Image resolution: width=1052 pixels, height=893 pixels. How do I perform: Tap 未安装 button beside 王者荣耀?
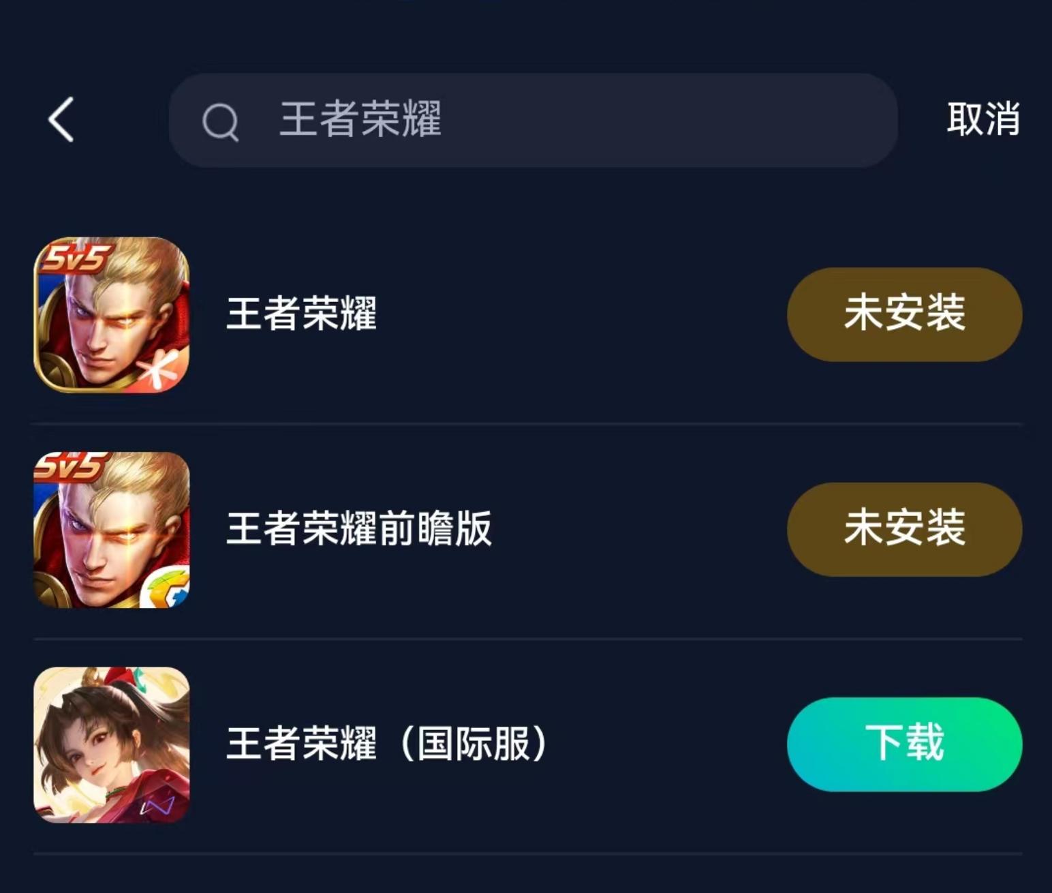904,314
